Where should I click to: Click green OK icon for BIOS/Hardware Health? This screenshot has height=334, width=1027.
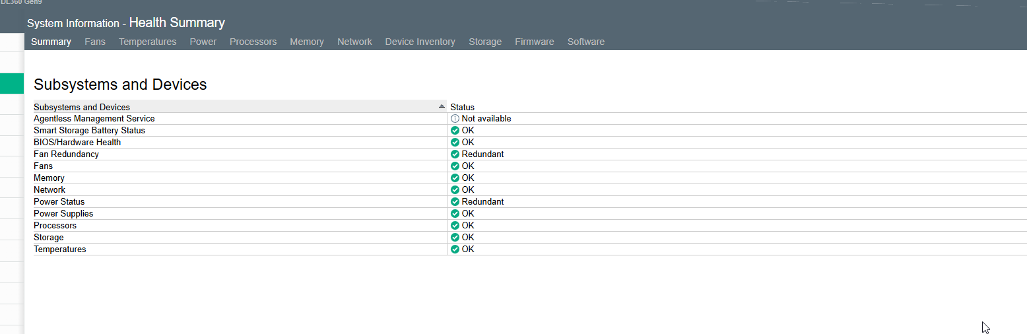(x=455, y=143)
